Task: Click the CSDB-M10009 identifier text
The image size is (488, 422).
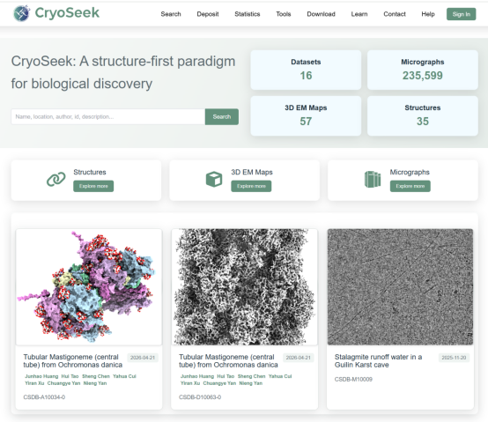Action: [353, 379]
